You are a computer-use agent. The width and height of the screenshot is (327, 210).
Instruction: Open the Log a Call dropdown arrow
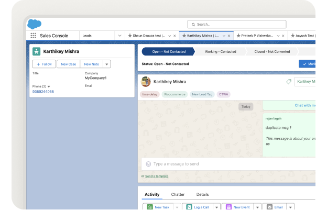pyautogui.click(x=216, y=207)
